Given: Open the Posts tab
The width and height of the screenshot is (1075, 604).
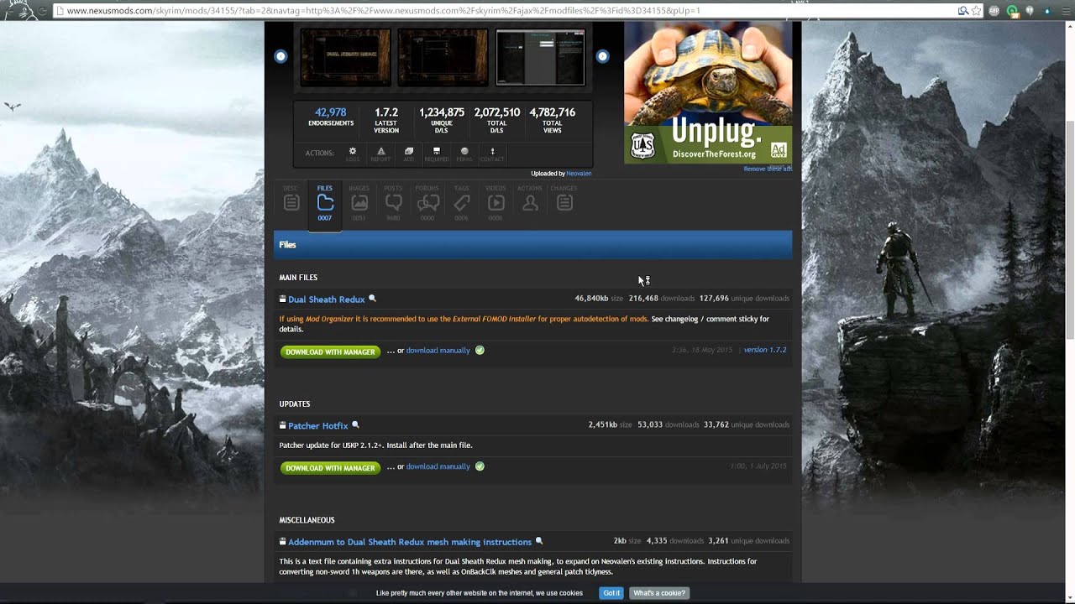Looking at the screenshot, I should pos(393,202).
